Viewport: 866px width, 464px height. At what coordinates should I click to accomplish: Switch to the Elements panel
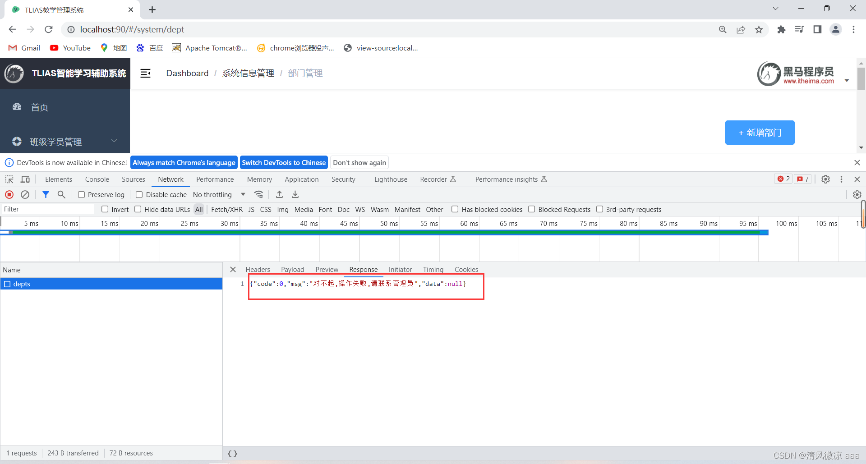point(58,179)
